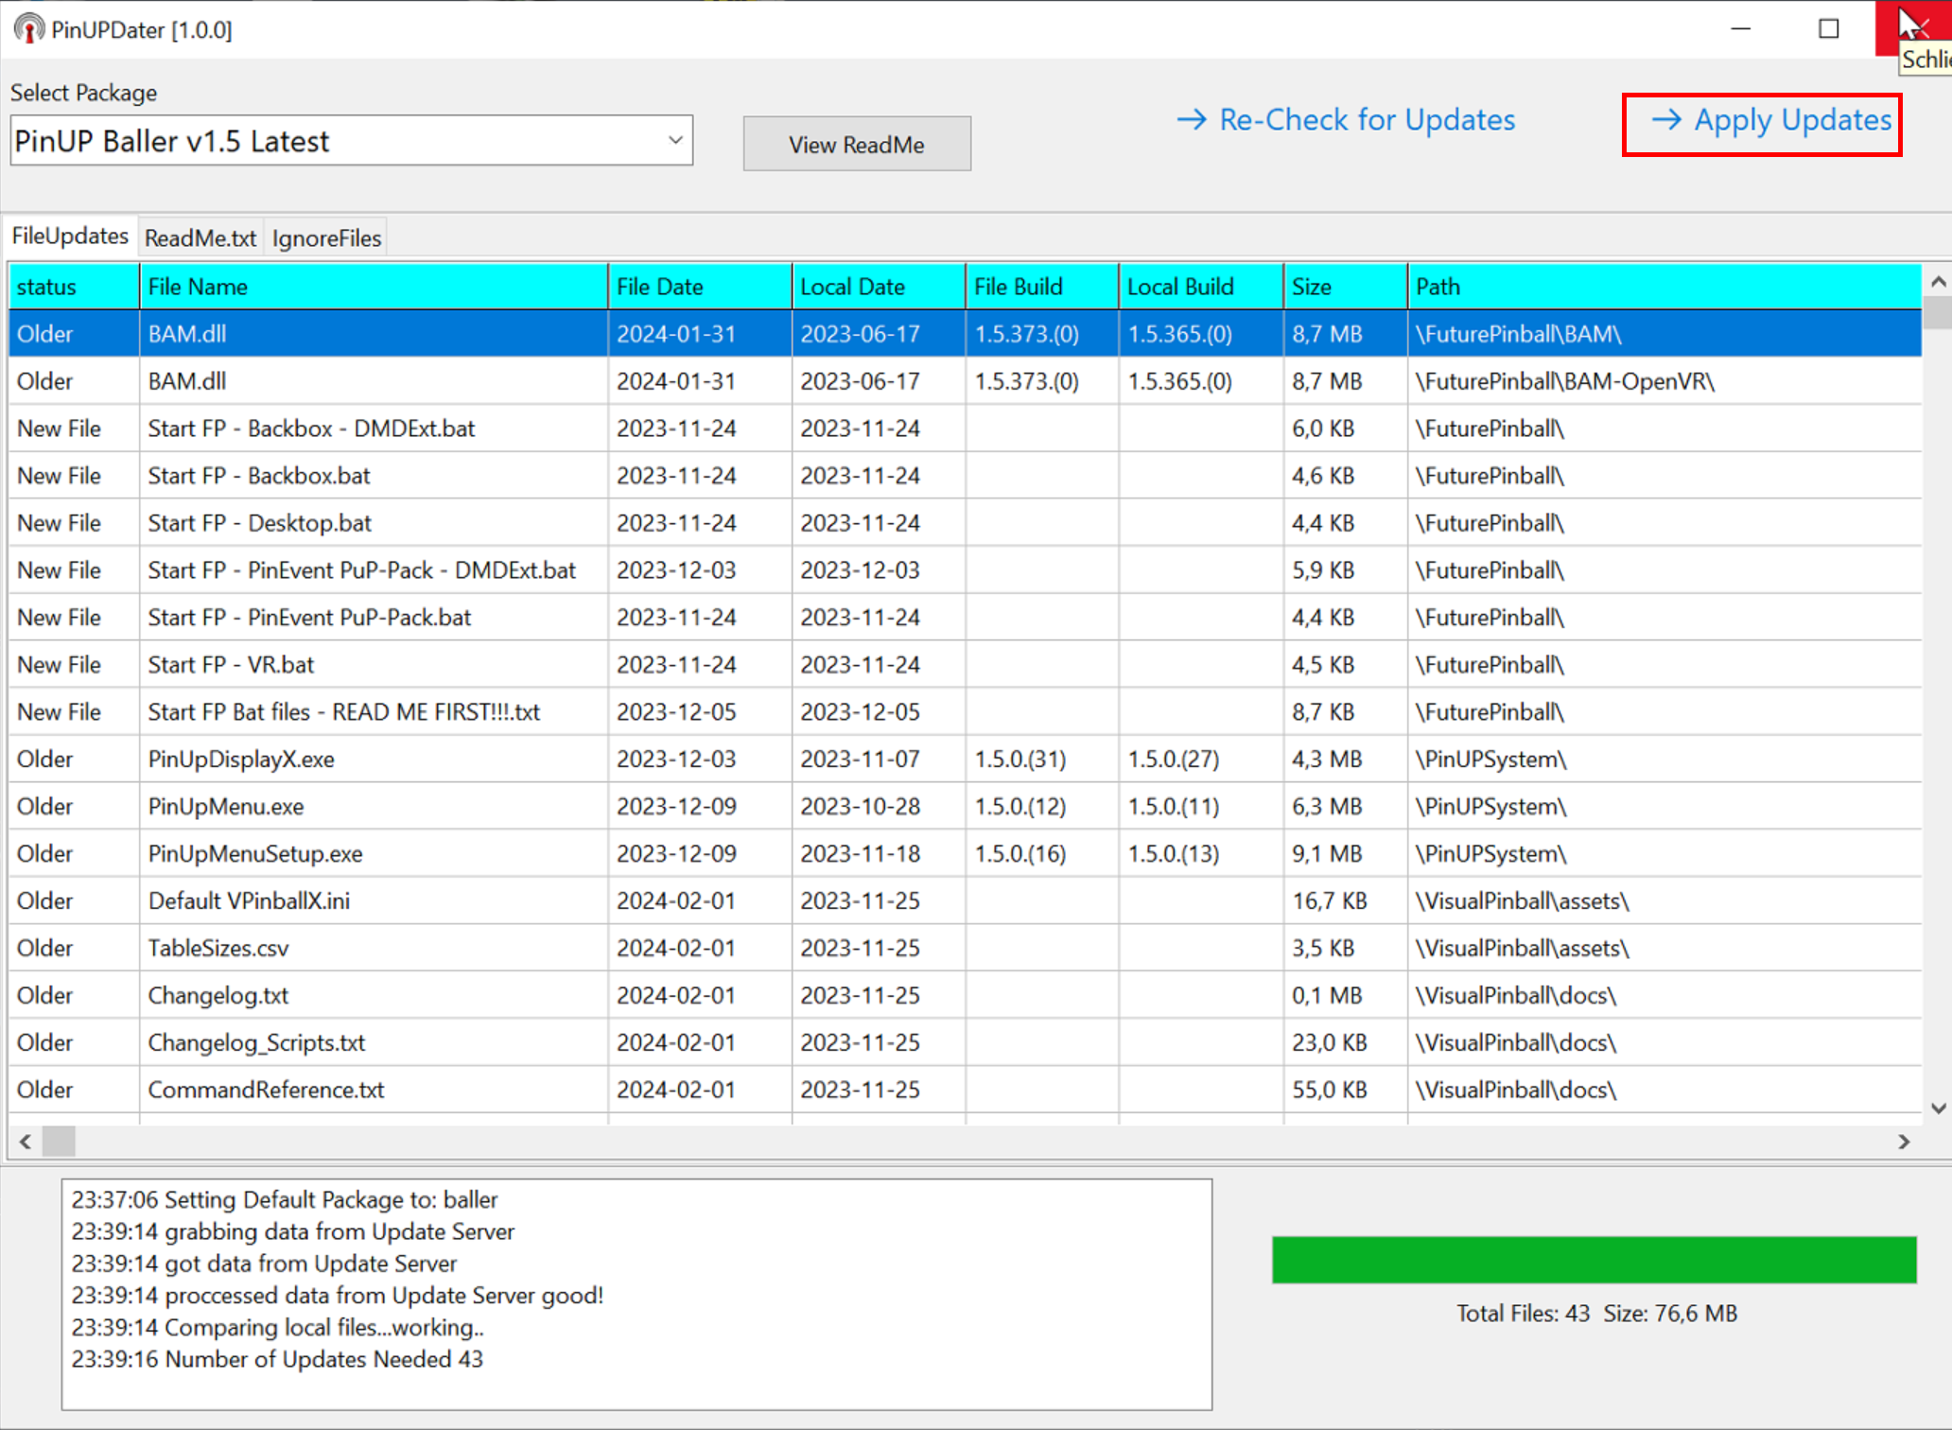Maximize the PinUPDater window

pos(1829,29)
